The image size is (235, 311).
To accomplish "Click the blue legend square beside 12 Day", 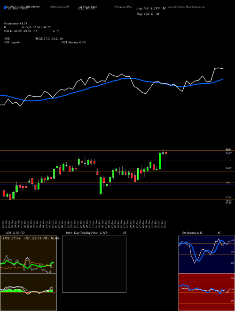I will (x=5, y=8).
